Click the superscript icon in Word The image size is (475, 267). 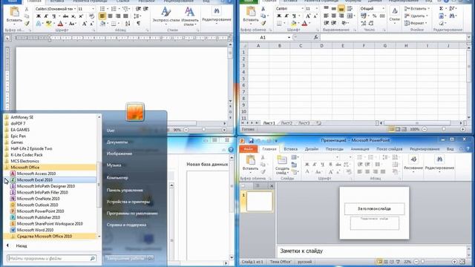[81, 16]
